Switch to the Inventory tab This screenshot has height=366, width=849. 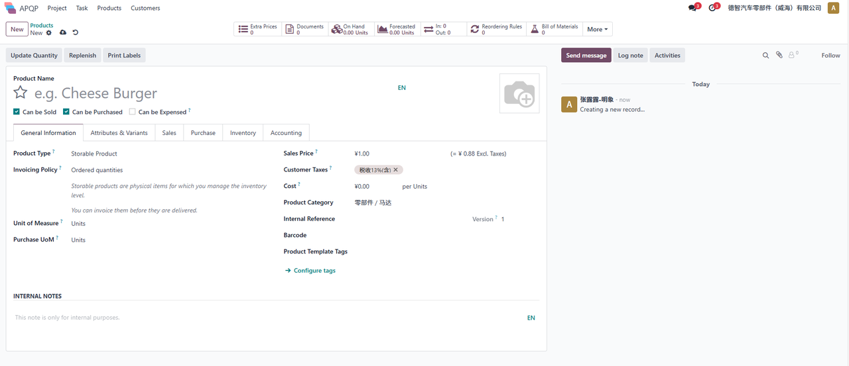tap(243, 133)
